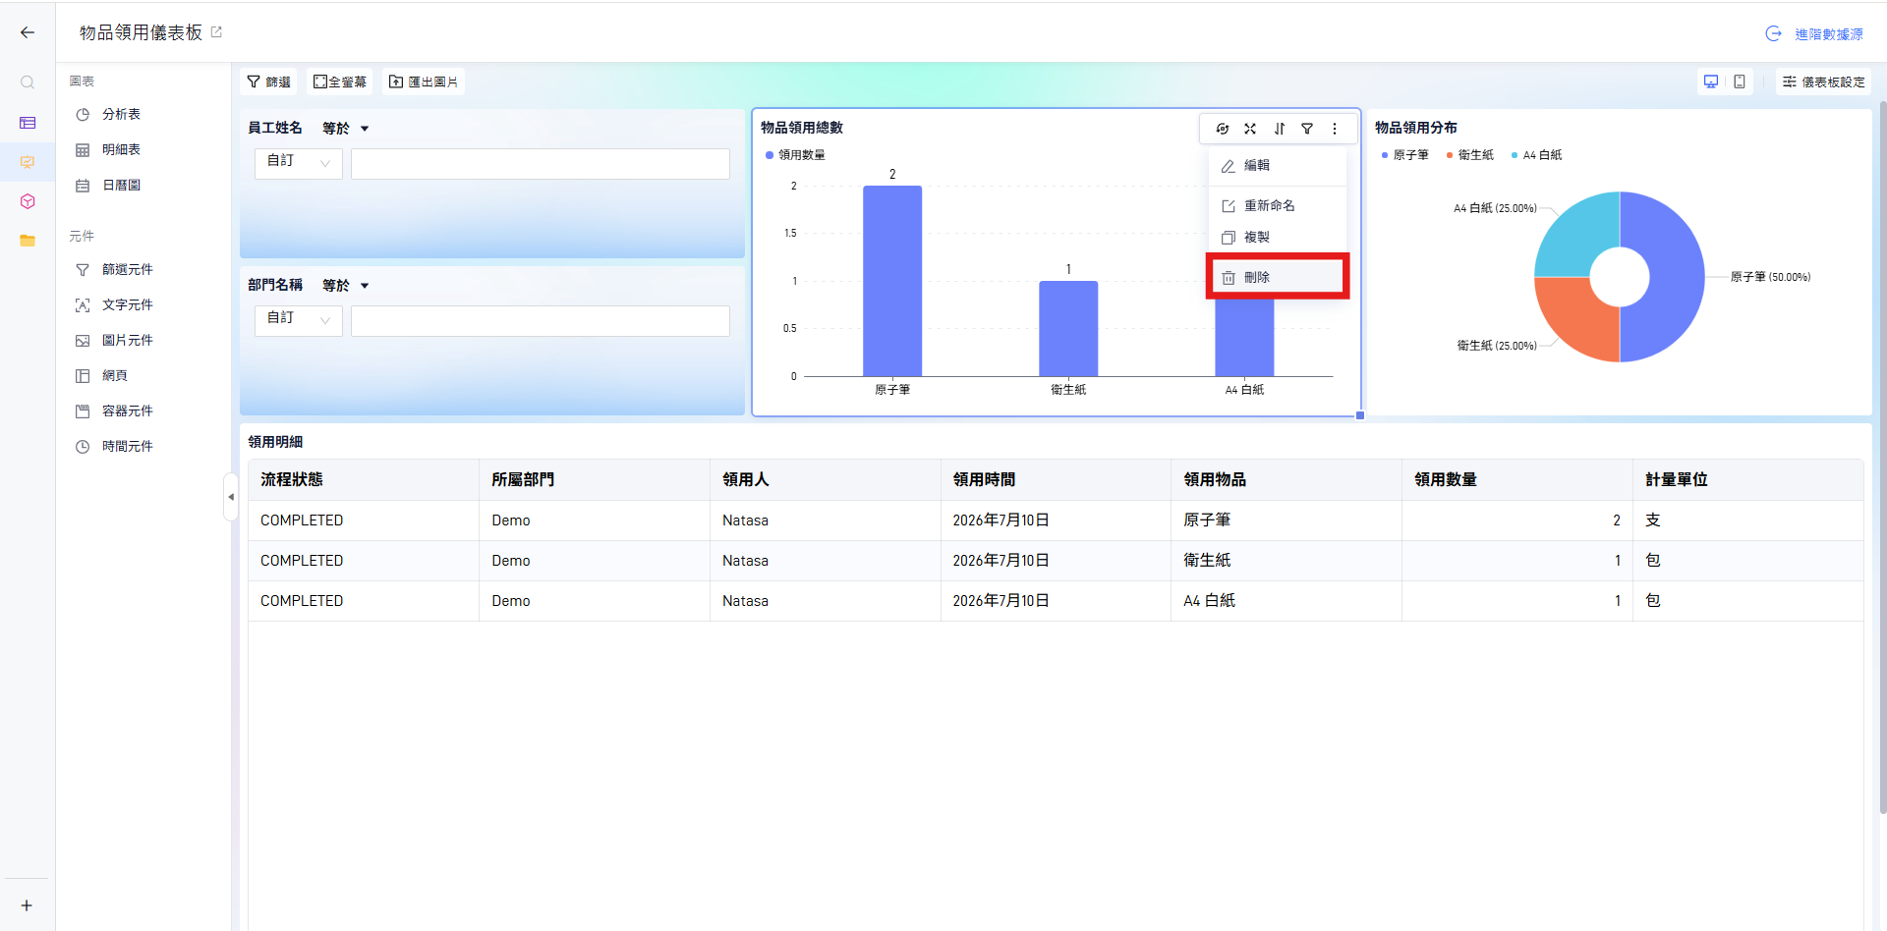Click the 計量單位 column header

[1748, 480]
